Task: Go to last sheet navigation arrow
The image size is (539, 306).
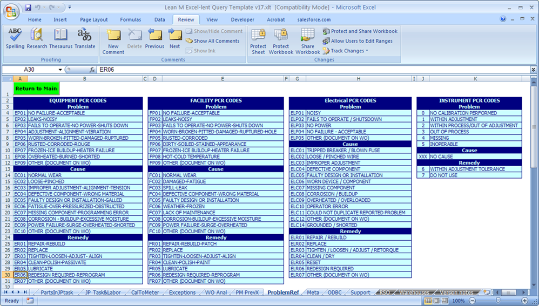Action: (25, 292)
